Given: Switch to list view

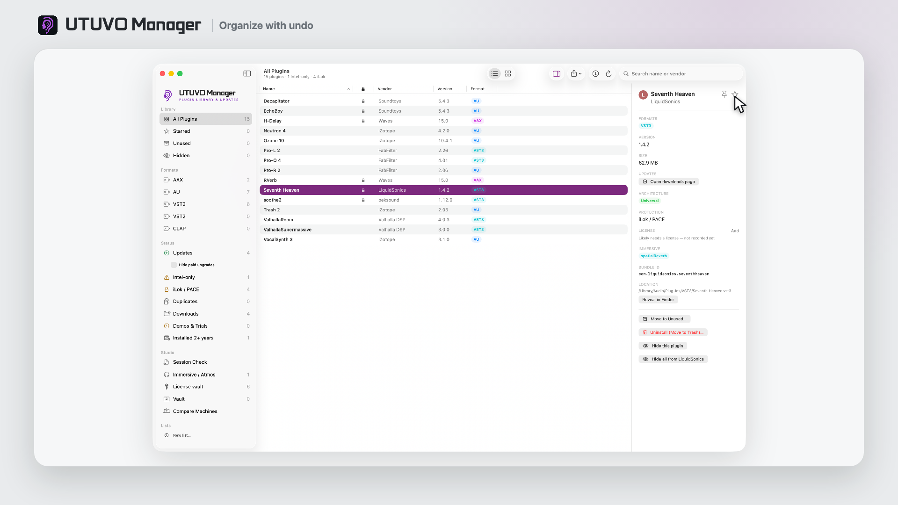Looking at the screenshot, I should pos(494,73).
